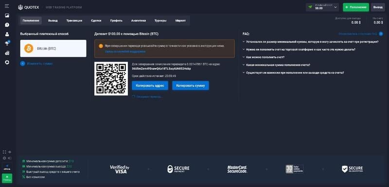Expand the real account balance dropdown
This screenshot has width=389, height=187.
322,7
